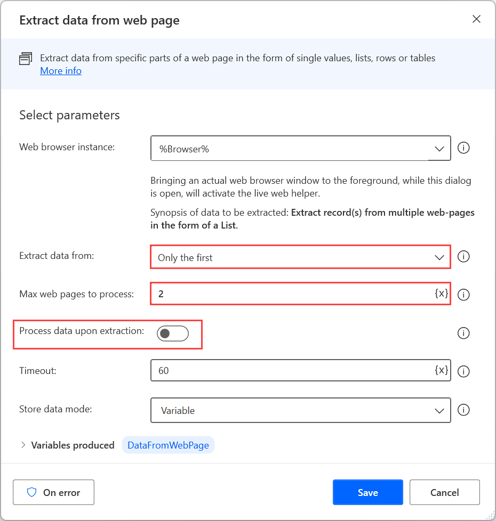Insert variable in Max web pages field

pos(441,294)
